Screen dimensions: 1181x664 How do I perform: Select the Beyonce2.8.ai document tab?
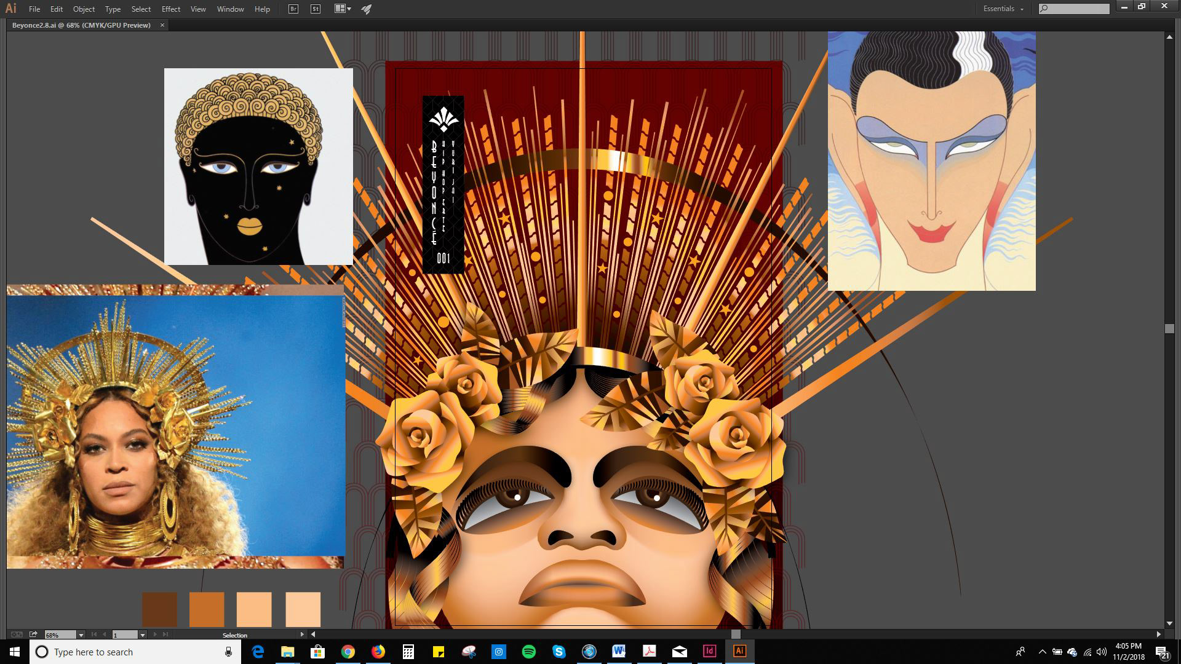pyautogui.click(x=81, y=25)
